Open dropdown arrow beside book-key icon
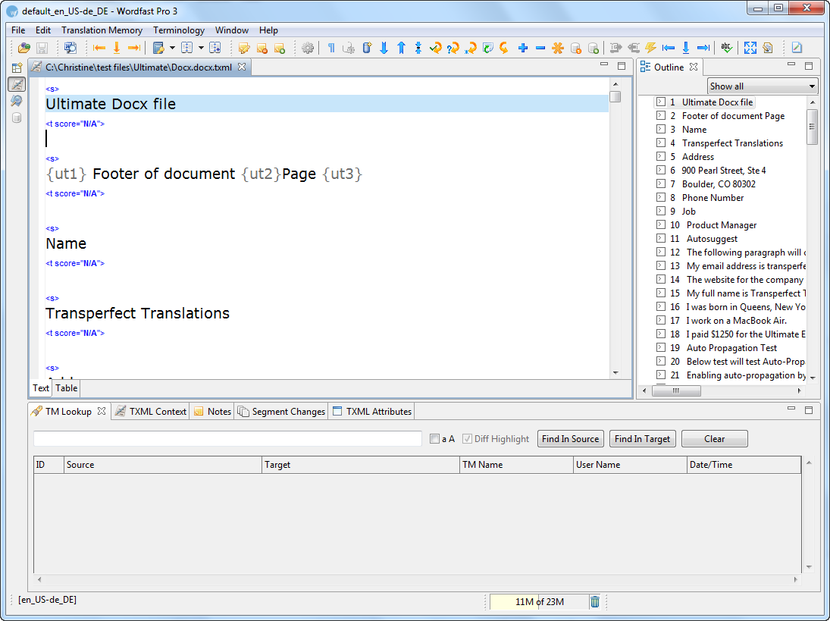This screenshot has height=621, width=830. pos(172,49)
